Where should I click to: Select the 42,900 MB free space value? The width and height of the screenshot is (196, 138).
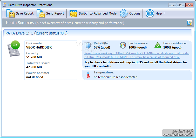(34, 67)
